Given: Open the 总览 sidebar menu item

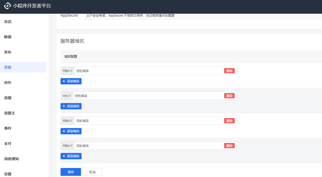Looking at the screenshot, I should click(8, 22).
